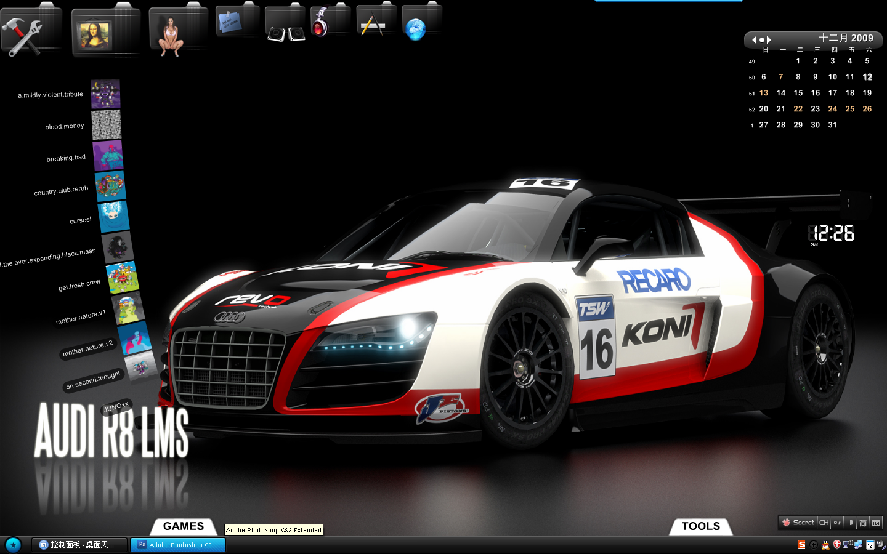
Task: Open the speakers music folder
Action: (285, 23)
